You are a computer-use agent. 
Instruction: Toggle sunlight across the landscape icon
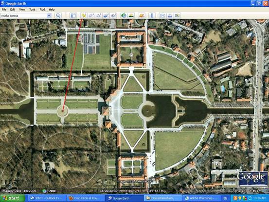click(131, 16)
